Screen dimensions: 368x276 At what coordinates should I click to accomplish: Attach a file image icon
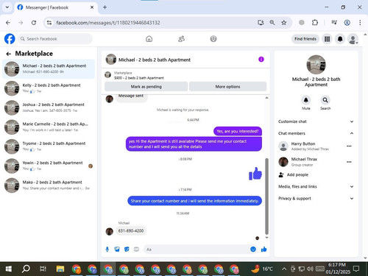click(x=117, y=250)
